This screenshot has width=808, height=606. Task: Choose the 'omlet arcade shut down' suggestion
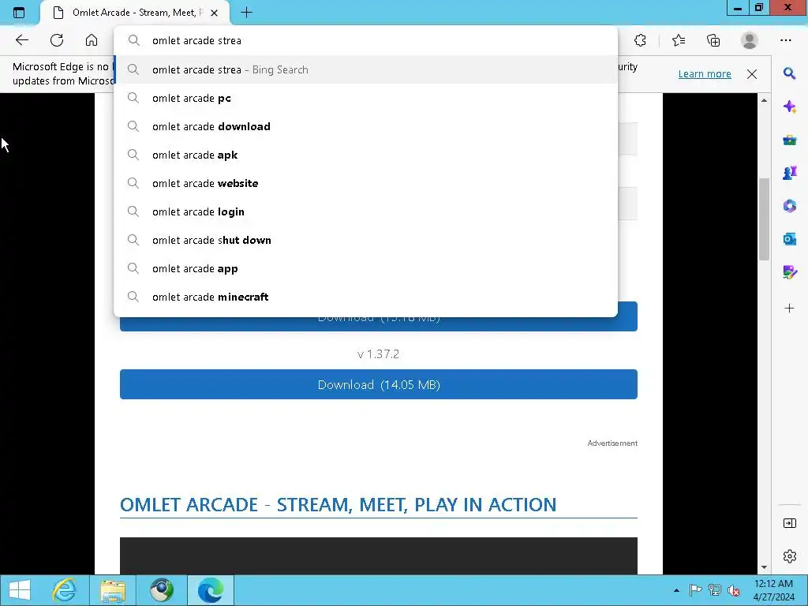click(366, 240)
